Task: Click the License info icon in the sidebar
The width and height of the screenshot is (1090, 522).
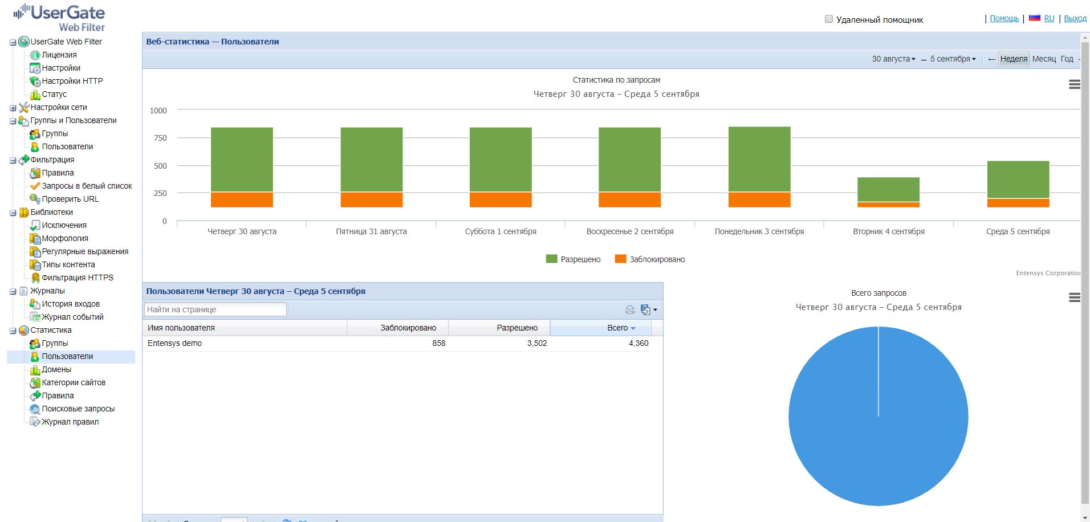Action: pos(35,55)
